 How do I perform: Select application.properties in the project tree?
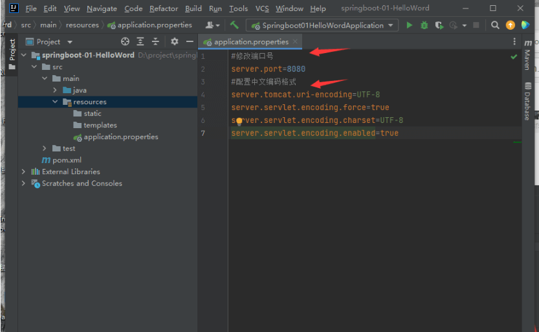coord(116,137)
